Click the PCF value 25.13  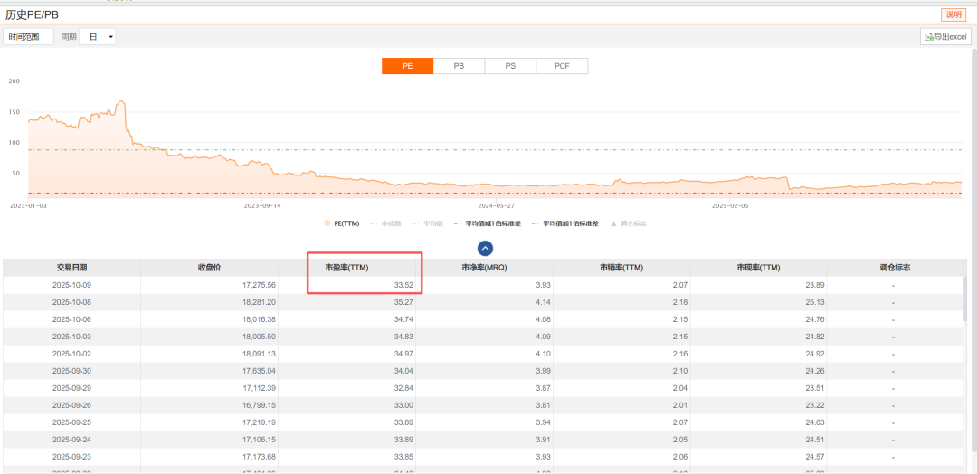[x=815, y=303]
